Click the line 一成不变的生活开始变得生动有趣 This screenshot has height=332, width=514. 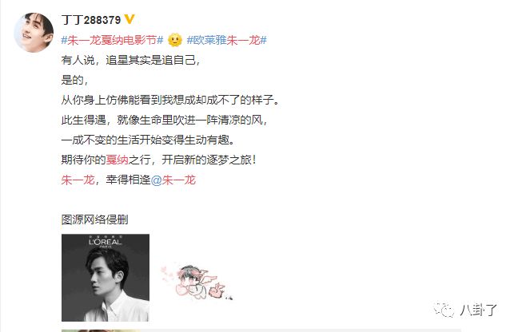[x=148, y=140]
